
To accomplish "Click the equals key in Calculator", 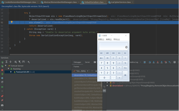I will pos(125,75).
